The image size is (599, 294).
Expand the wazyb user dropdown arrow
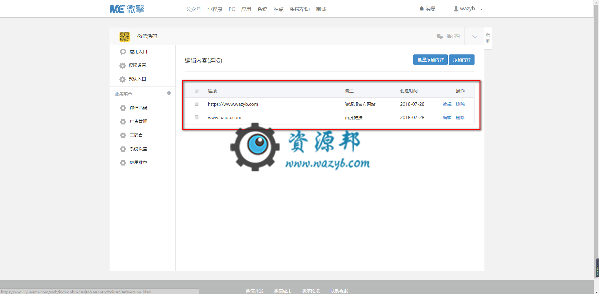point(481,9)
